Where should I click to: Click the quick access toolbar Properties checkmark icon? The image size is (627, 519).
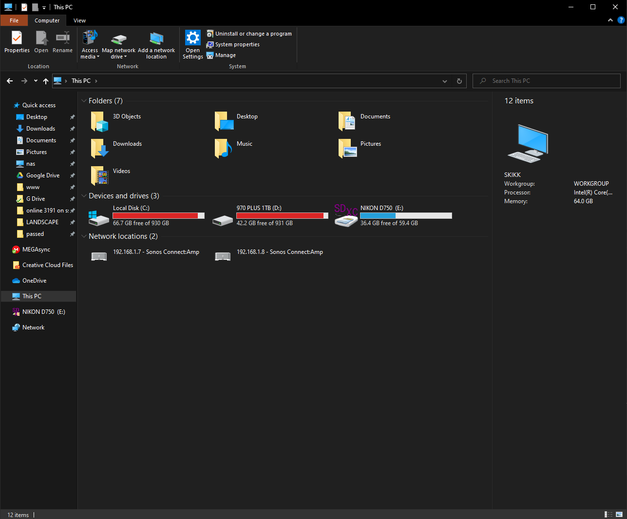pos(24,7)
